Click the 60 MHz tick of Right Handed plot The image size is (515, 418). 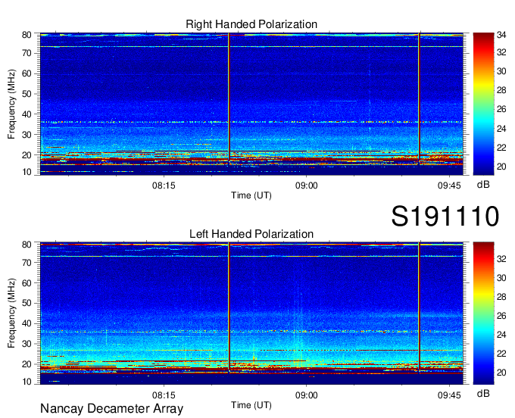27,73
